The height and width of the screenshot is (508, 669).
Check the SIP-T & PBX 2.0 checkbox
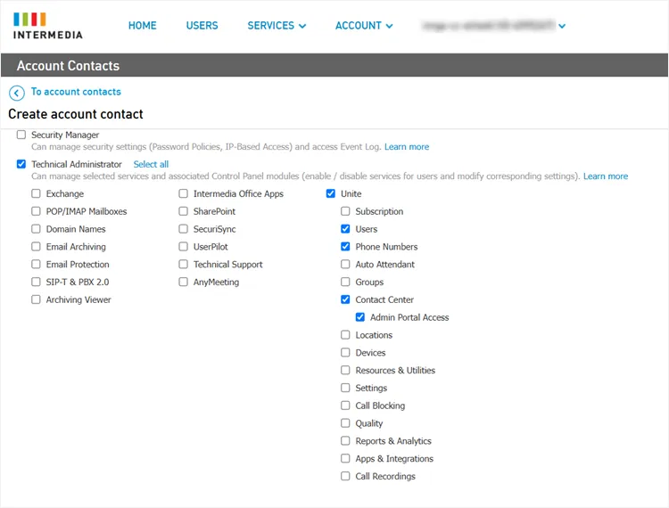pyautogui.click(x=36, y=282)
